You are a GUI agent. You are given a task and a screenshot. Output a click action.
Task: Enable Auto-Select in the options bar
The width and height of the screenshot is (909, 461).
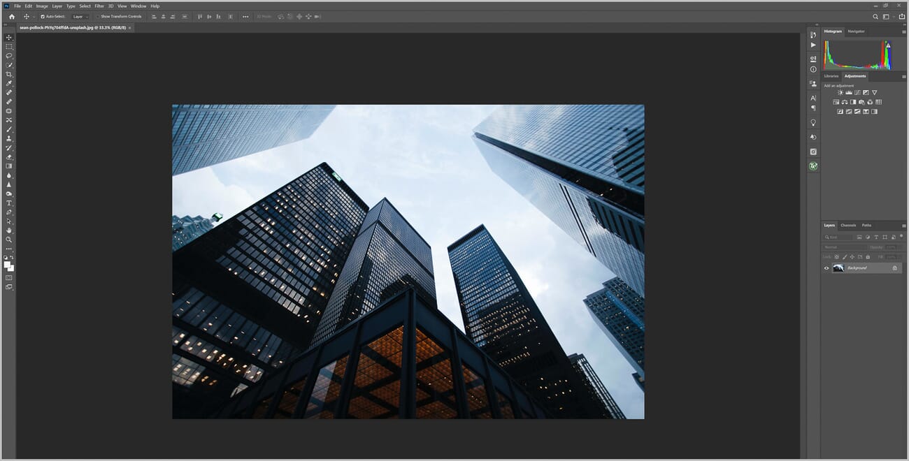point(43,16)
